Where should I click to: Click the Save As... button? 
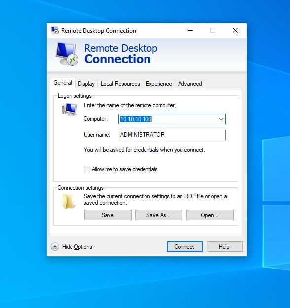[x=159, y=215]
